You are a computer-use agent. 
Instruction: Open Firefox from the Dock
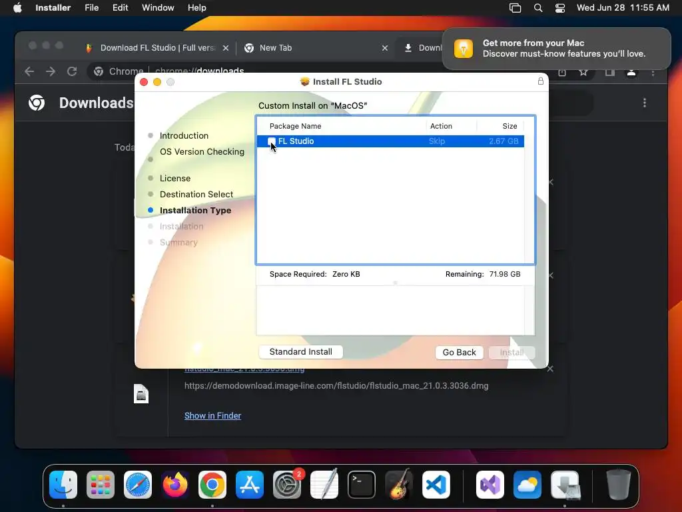[x=175, y=485]
